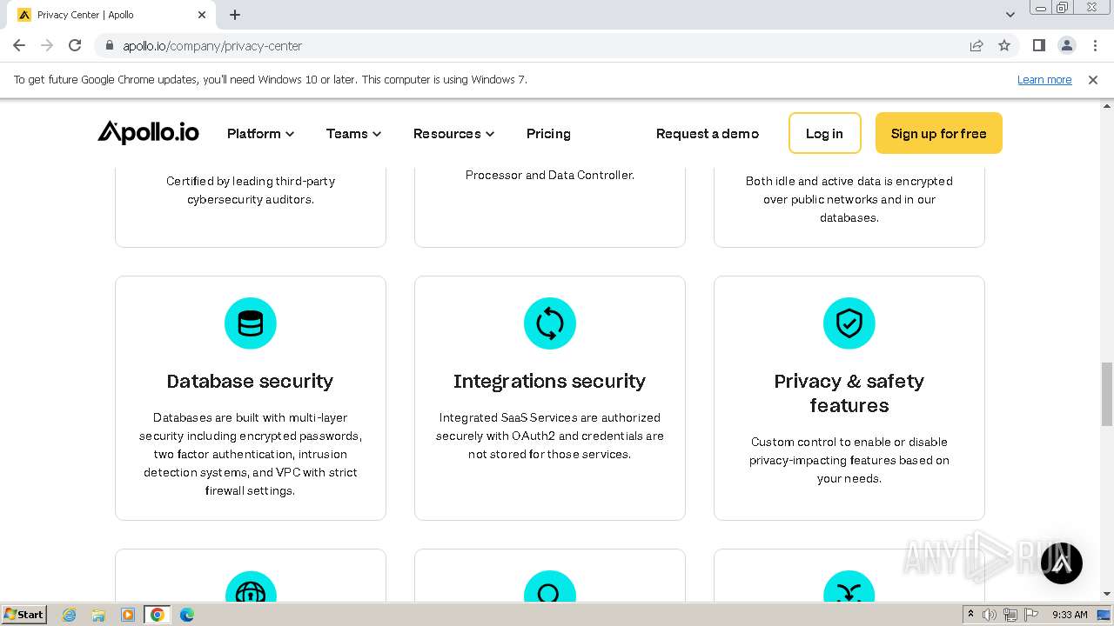Expand the Platform dropdown menu
Image resolution: width=1114 pixels, height=626 pixels.
coord(260,133)
